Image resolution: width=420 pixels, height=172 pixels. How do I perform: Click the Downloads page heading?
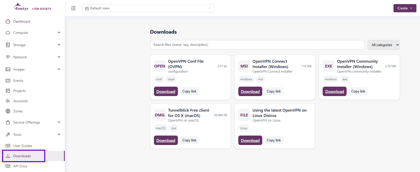(163, 32)
